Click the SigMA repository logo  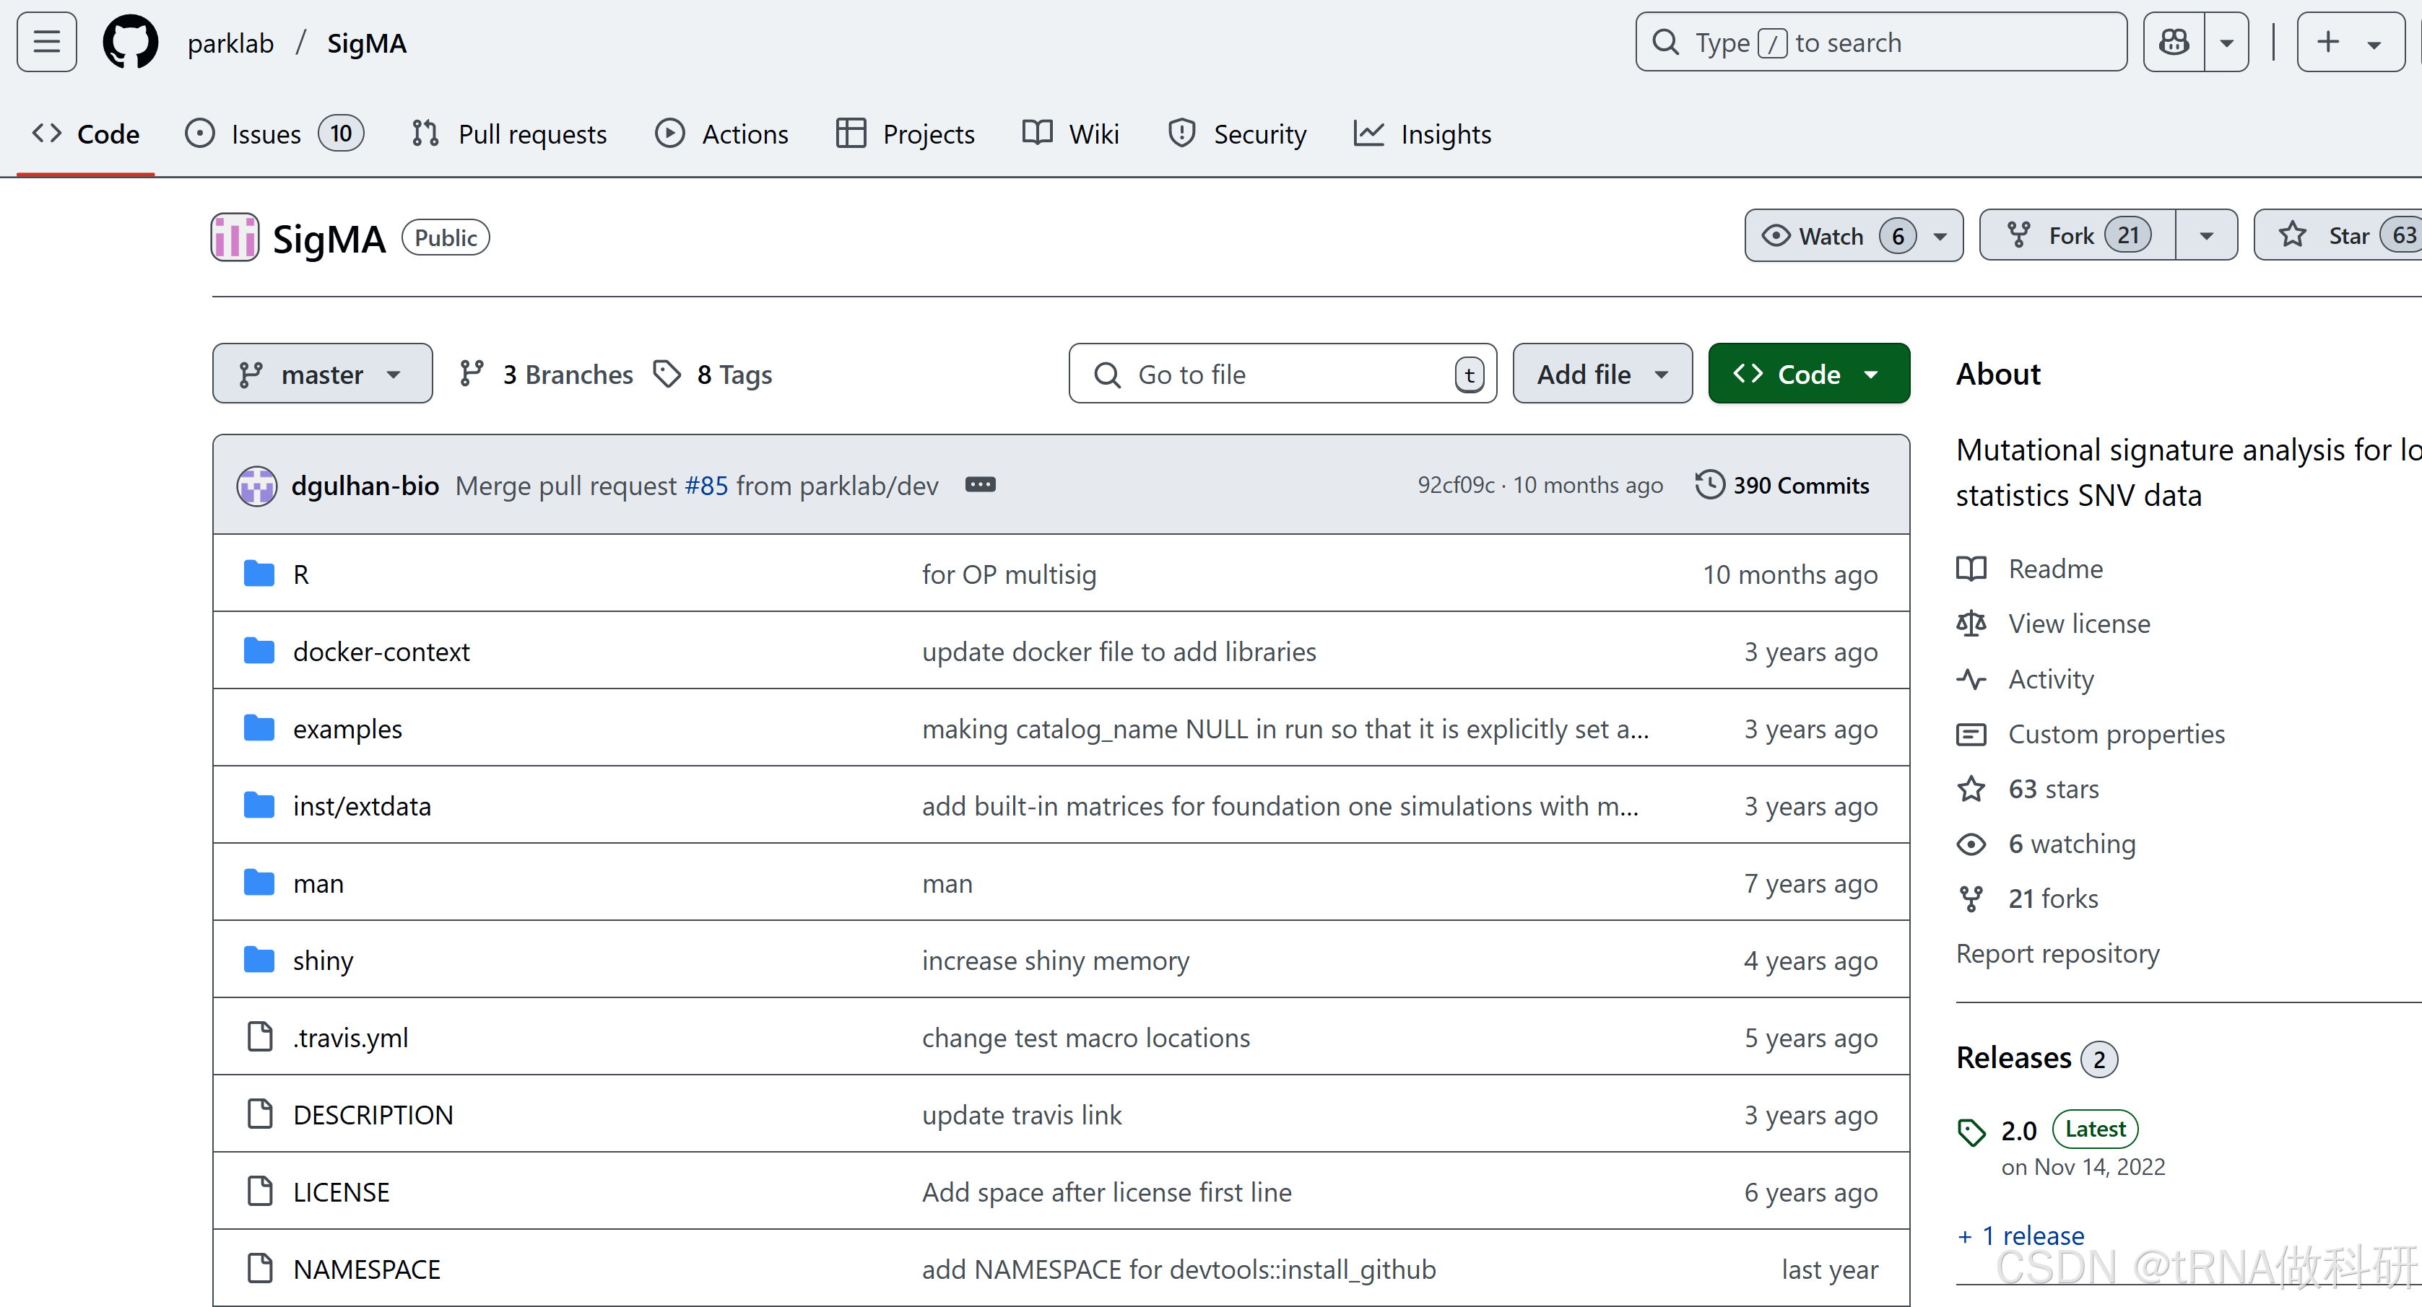235,237
